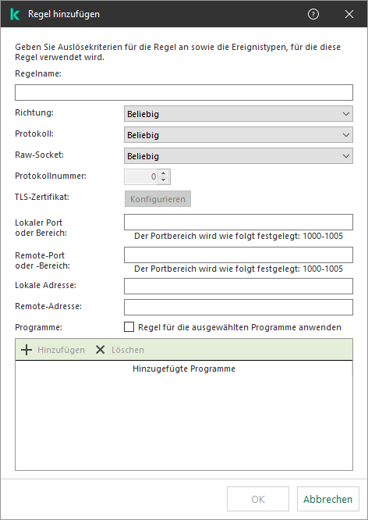Screen dimensions: 368x520
Task: Enable Regel für die ausgewählten Programme anwenden
Action: pyautogui.click(x=129, y=327)
